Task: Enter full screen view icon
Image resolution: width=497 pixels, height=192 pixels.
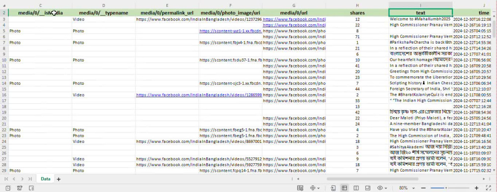Action: click(x=488, y=188)
